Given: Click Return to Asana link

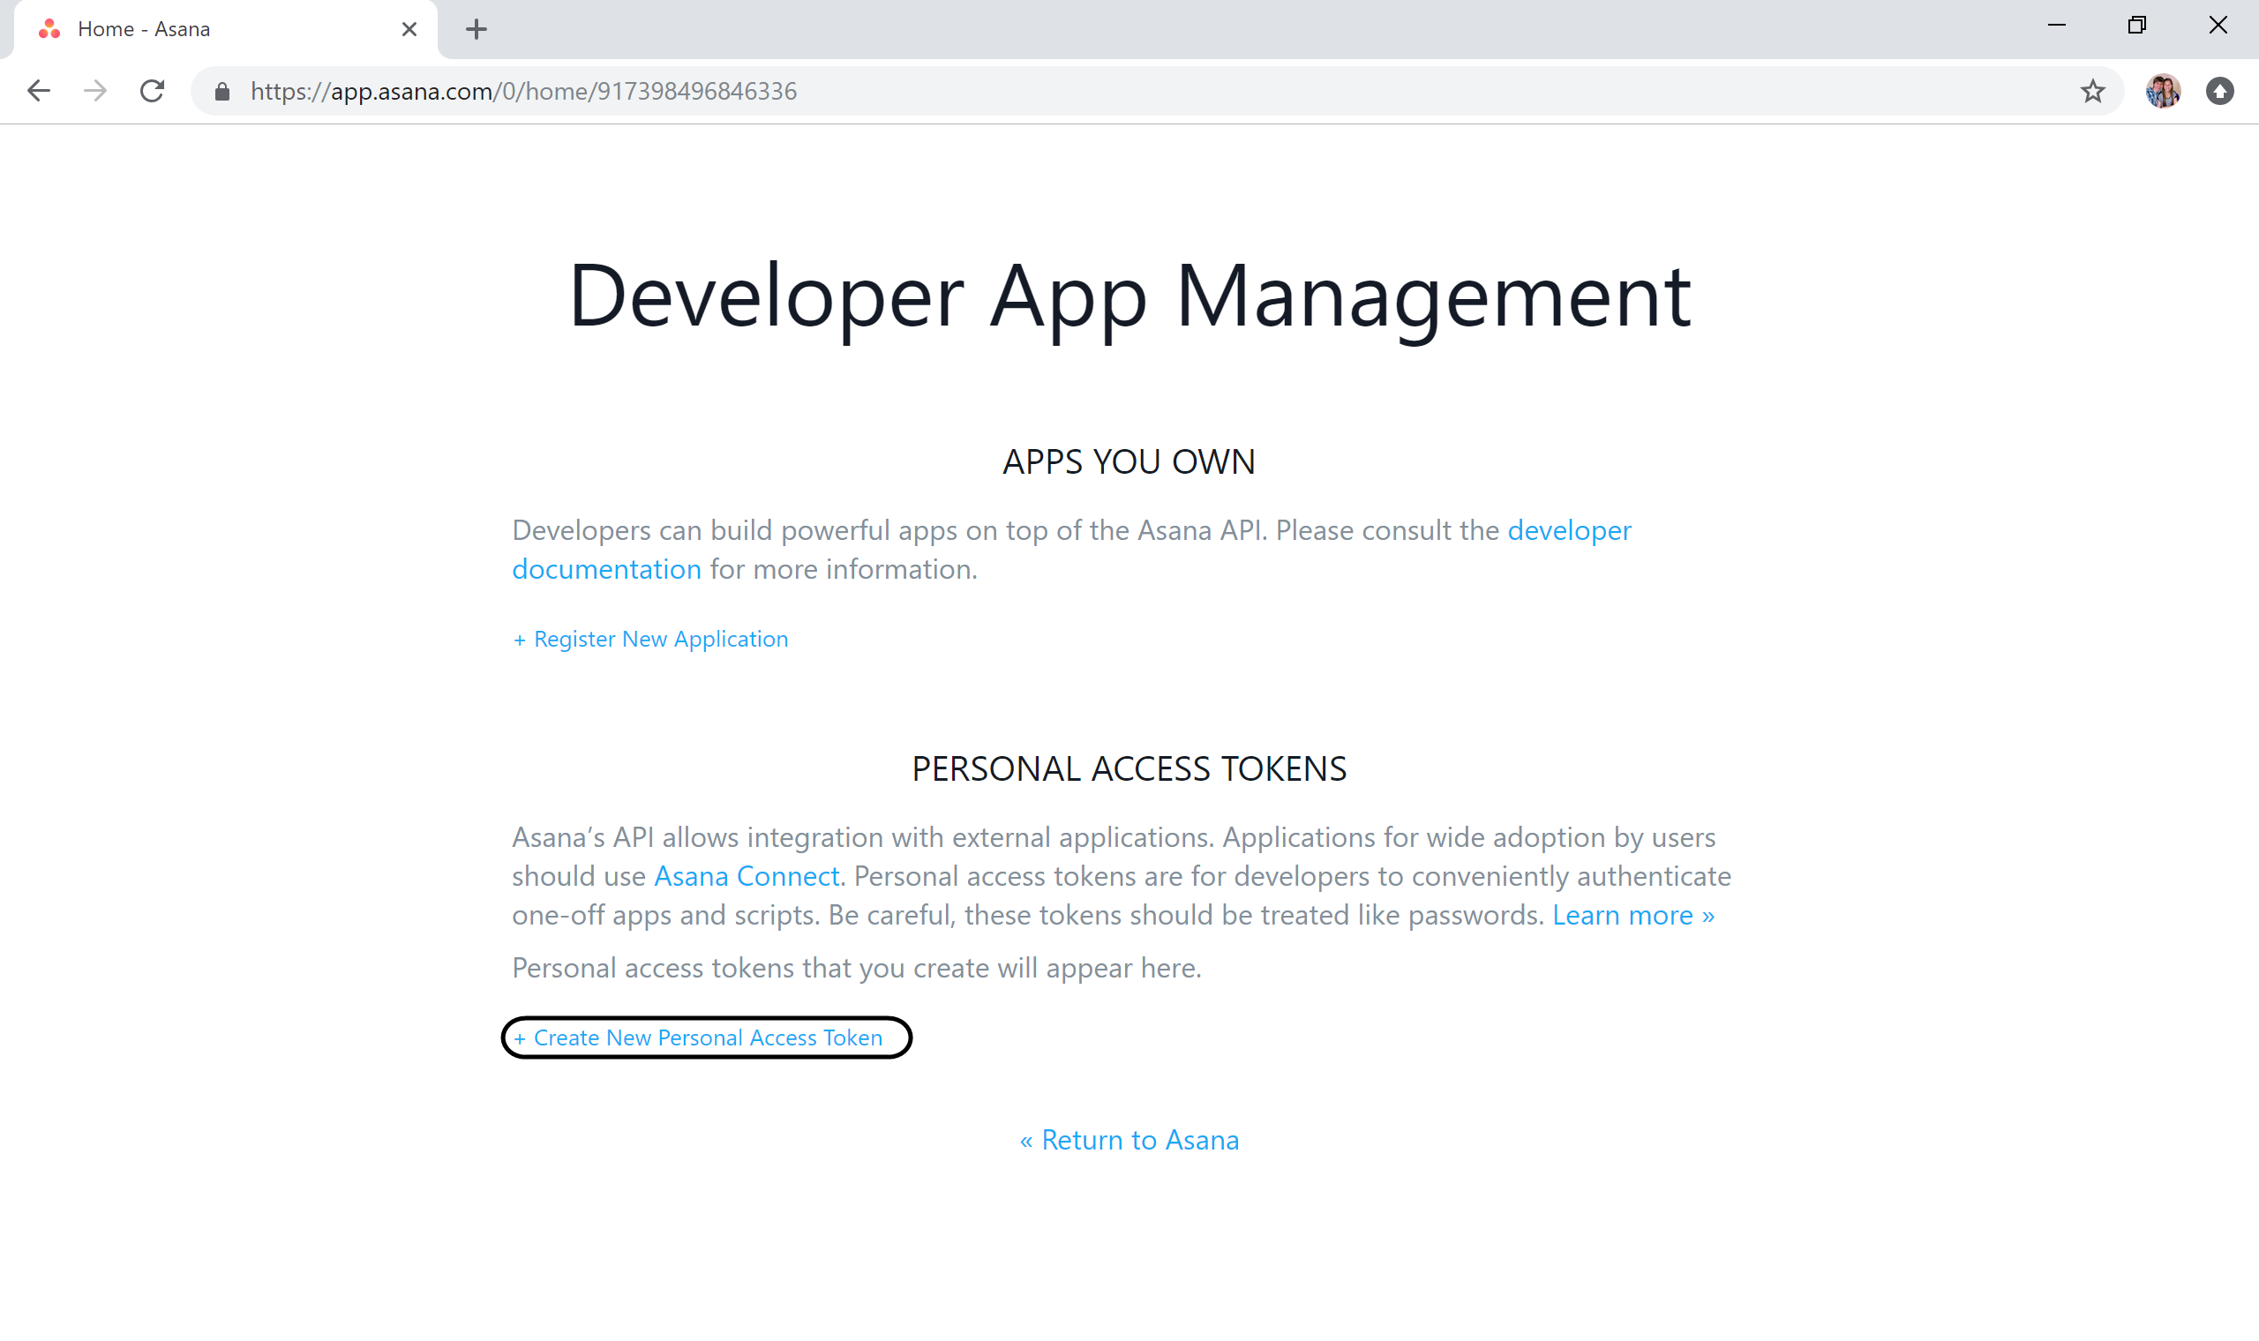Looking at the screenshot, I should [x=1129, y=1138].
